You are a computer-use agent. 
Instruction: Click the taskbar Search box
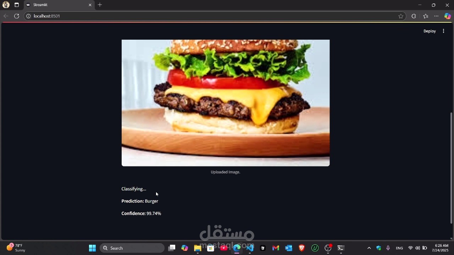(x=132, y=248)
